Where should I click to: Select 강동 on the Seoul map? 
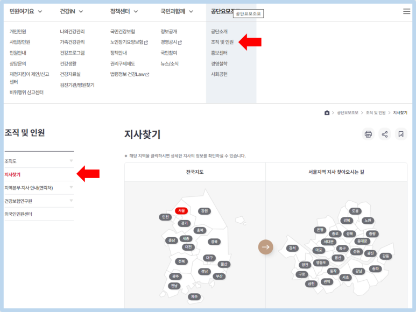point(386,256)
